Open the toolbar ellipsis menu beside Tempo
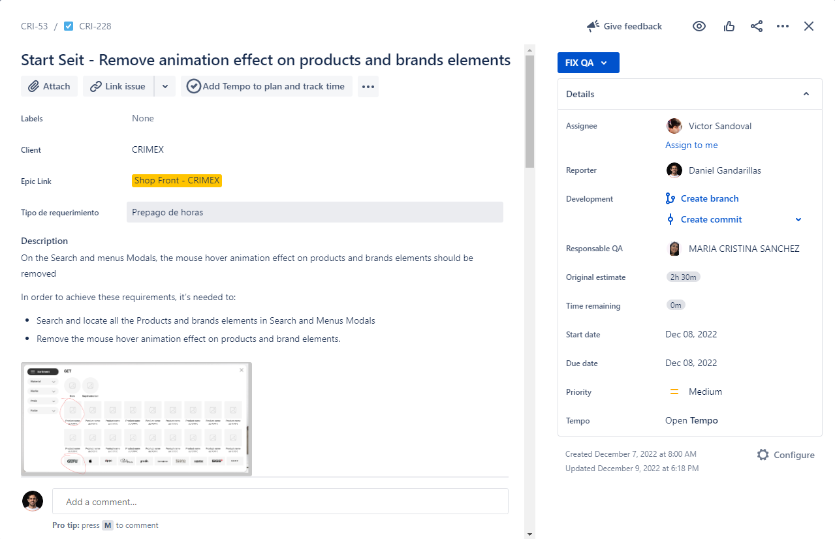The height and width of the screenshot is (539, 835). click(368, 86)
